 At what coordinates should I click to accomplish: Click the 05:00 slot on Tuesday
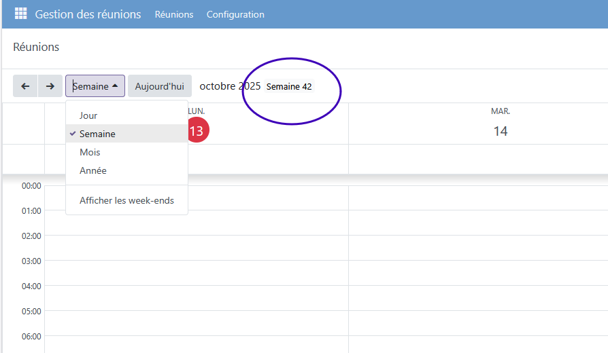[x=478, y=323]
